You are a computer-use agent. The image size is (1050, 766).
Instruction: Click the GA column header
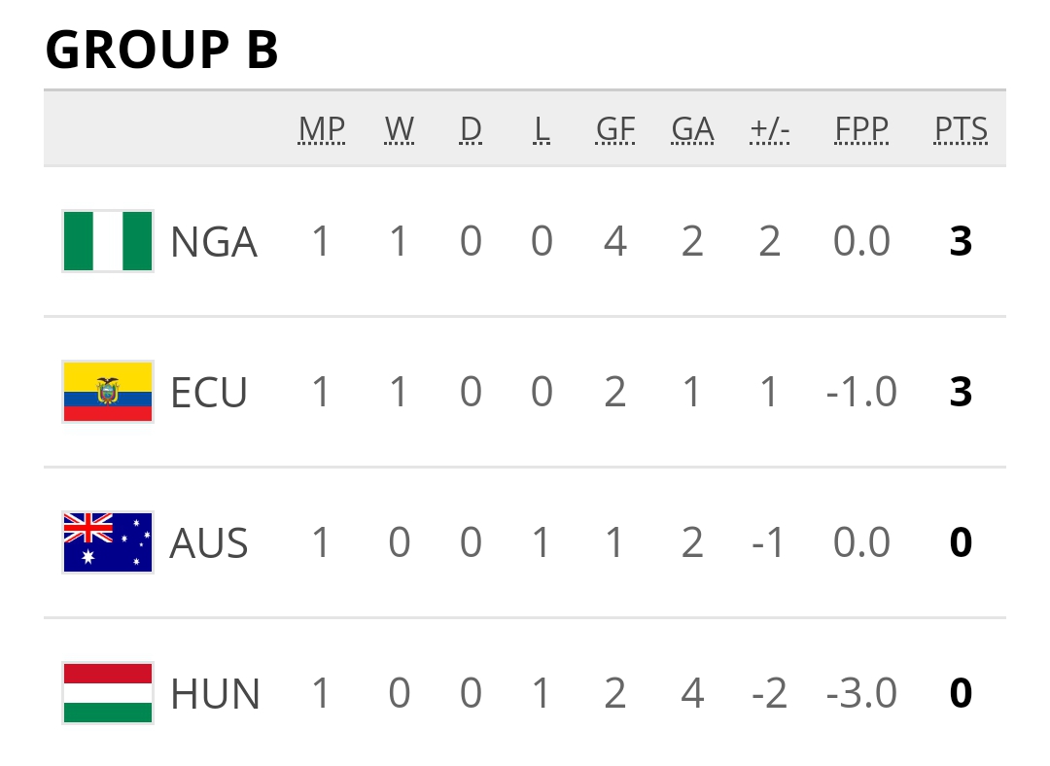point(692,129)
